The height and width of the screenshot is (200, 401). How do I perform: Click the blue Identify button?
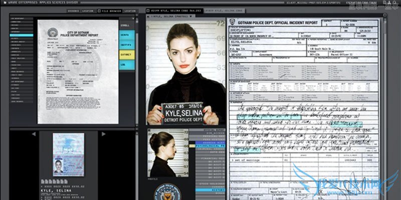(x=127, y=45)
